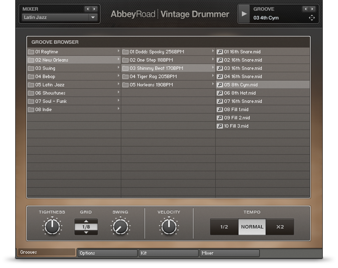Click MIDI icon of 04 16th Snare.mid
Screen dimensions: 338x268
click(220, 76)
